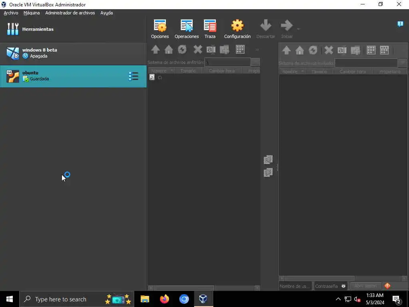The image size is (409, 307).
Task: Open the Máquina menu
Action: (32, 13)
